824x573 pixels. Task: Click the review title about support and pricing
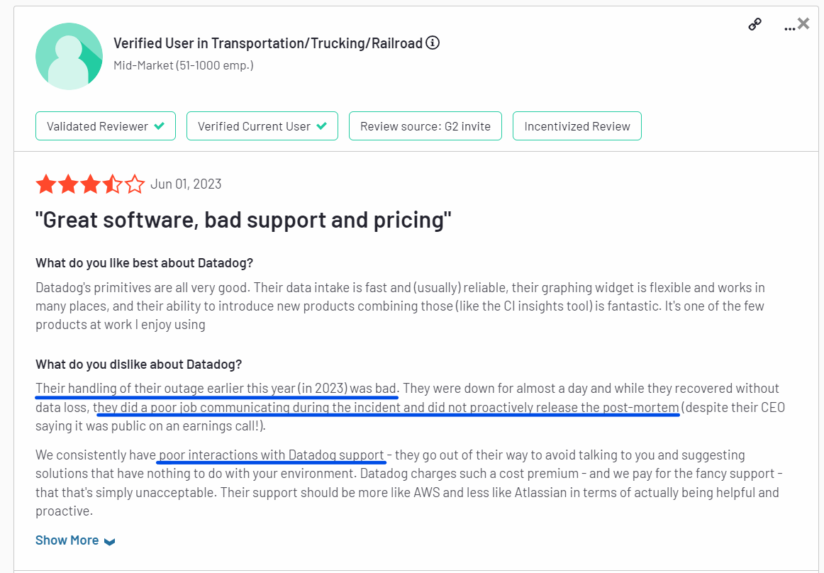coord(243,221)
